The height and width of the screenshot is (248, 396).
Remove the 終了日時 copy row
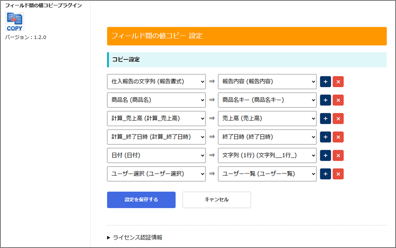click(x=338, y=137)
